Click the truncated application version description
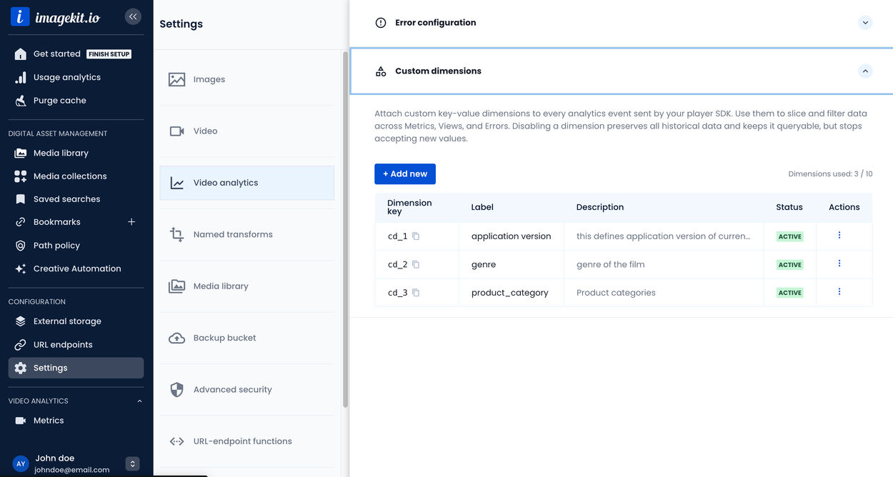 coord(663,236)
